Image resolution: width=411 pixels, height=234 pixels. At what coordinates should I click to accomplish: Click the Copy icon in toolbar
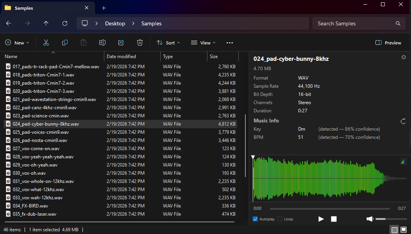[65, 43]
